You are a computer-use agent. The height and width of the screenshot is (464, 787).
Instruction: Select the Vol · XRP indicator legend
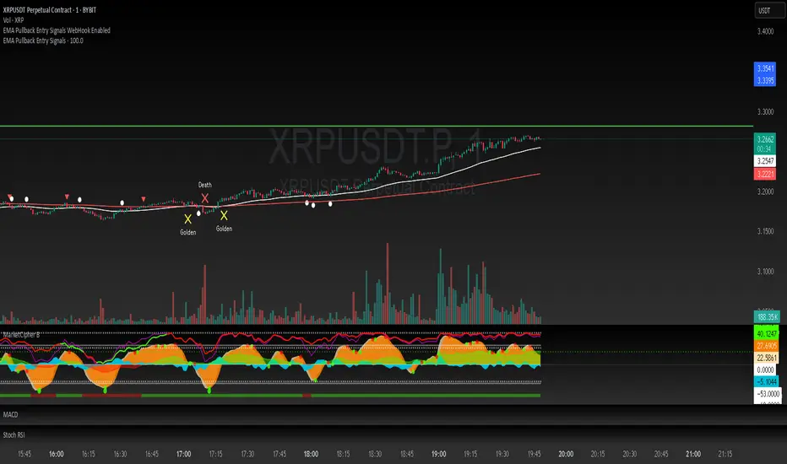[x=13, y=20]
